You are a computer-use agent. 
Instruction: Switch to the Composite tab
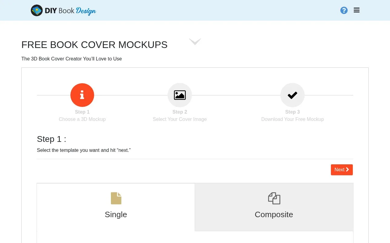tap(274, 207)
